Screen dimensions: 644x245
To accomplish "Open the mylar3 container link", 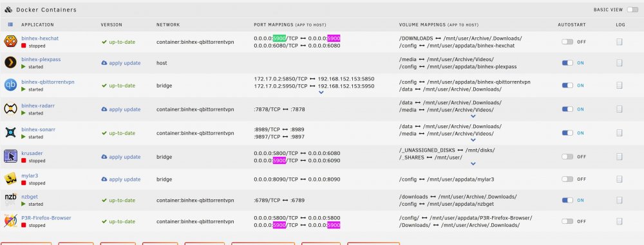I will 30,176.
